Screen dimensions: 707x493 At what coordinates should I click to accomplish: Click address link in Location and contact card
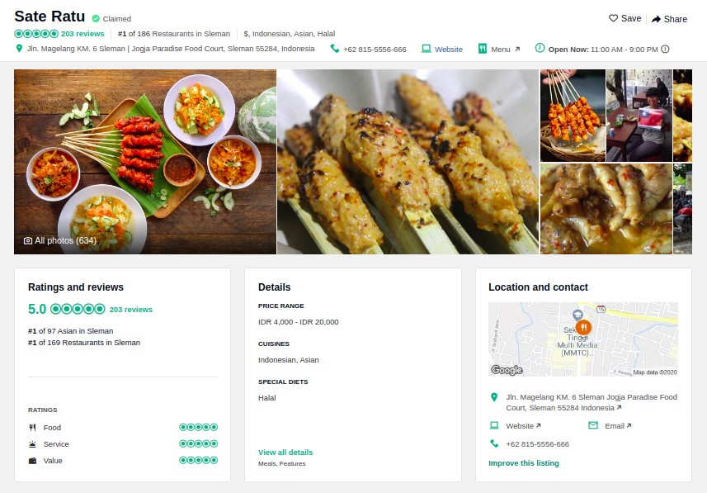point(592,402)
